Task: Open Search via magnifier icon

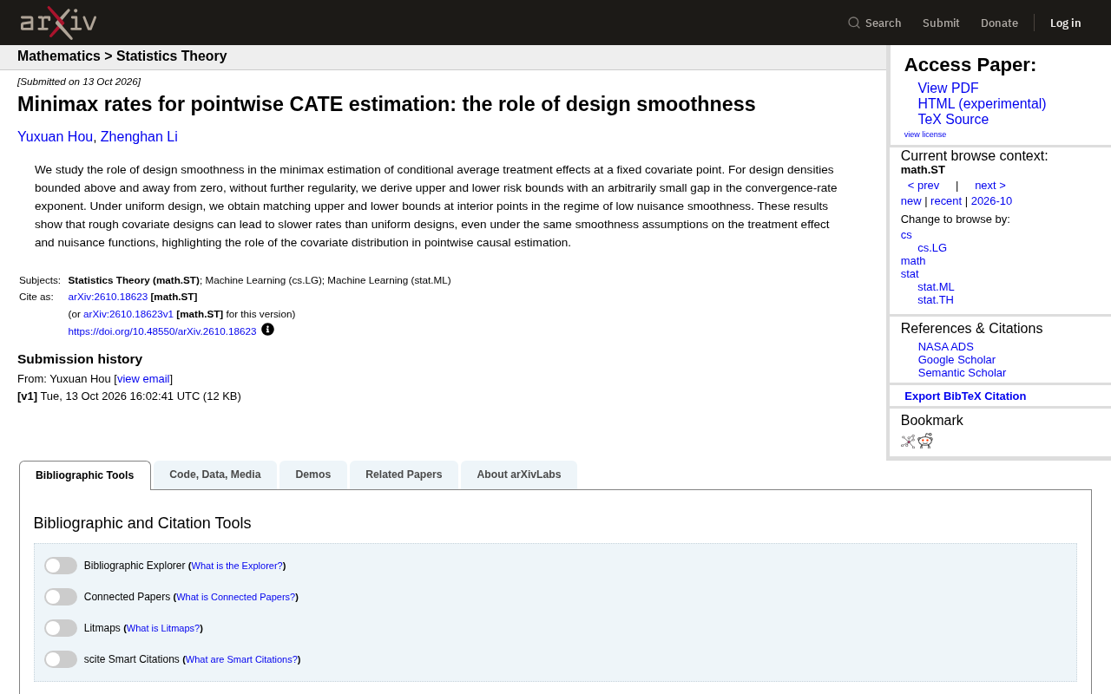Action: pyautogui.click(x=854, y=23)
